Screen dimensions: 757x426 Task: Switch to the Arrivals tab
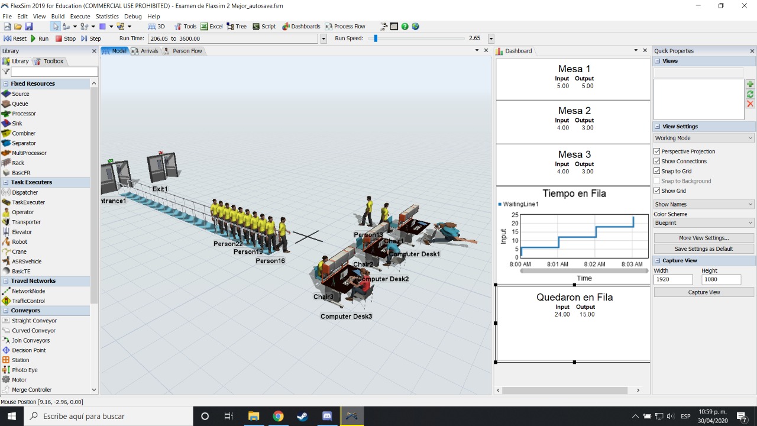144,51
